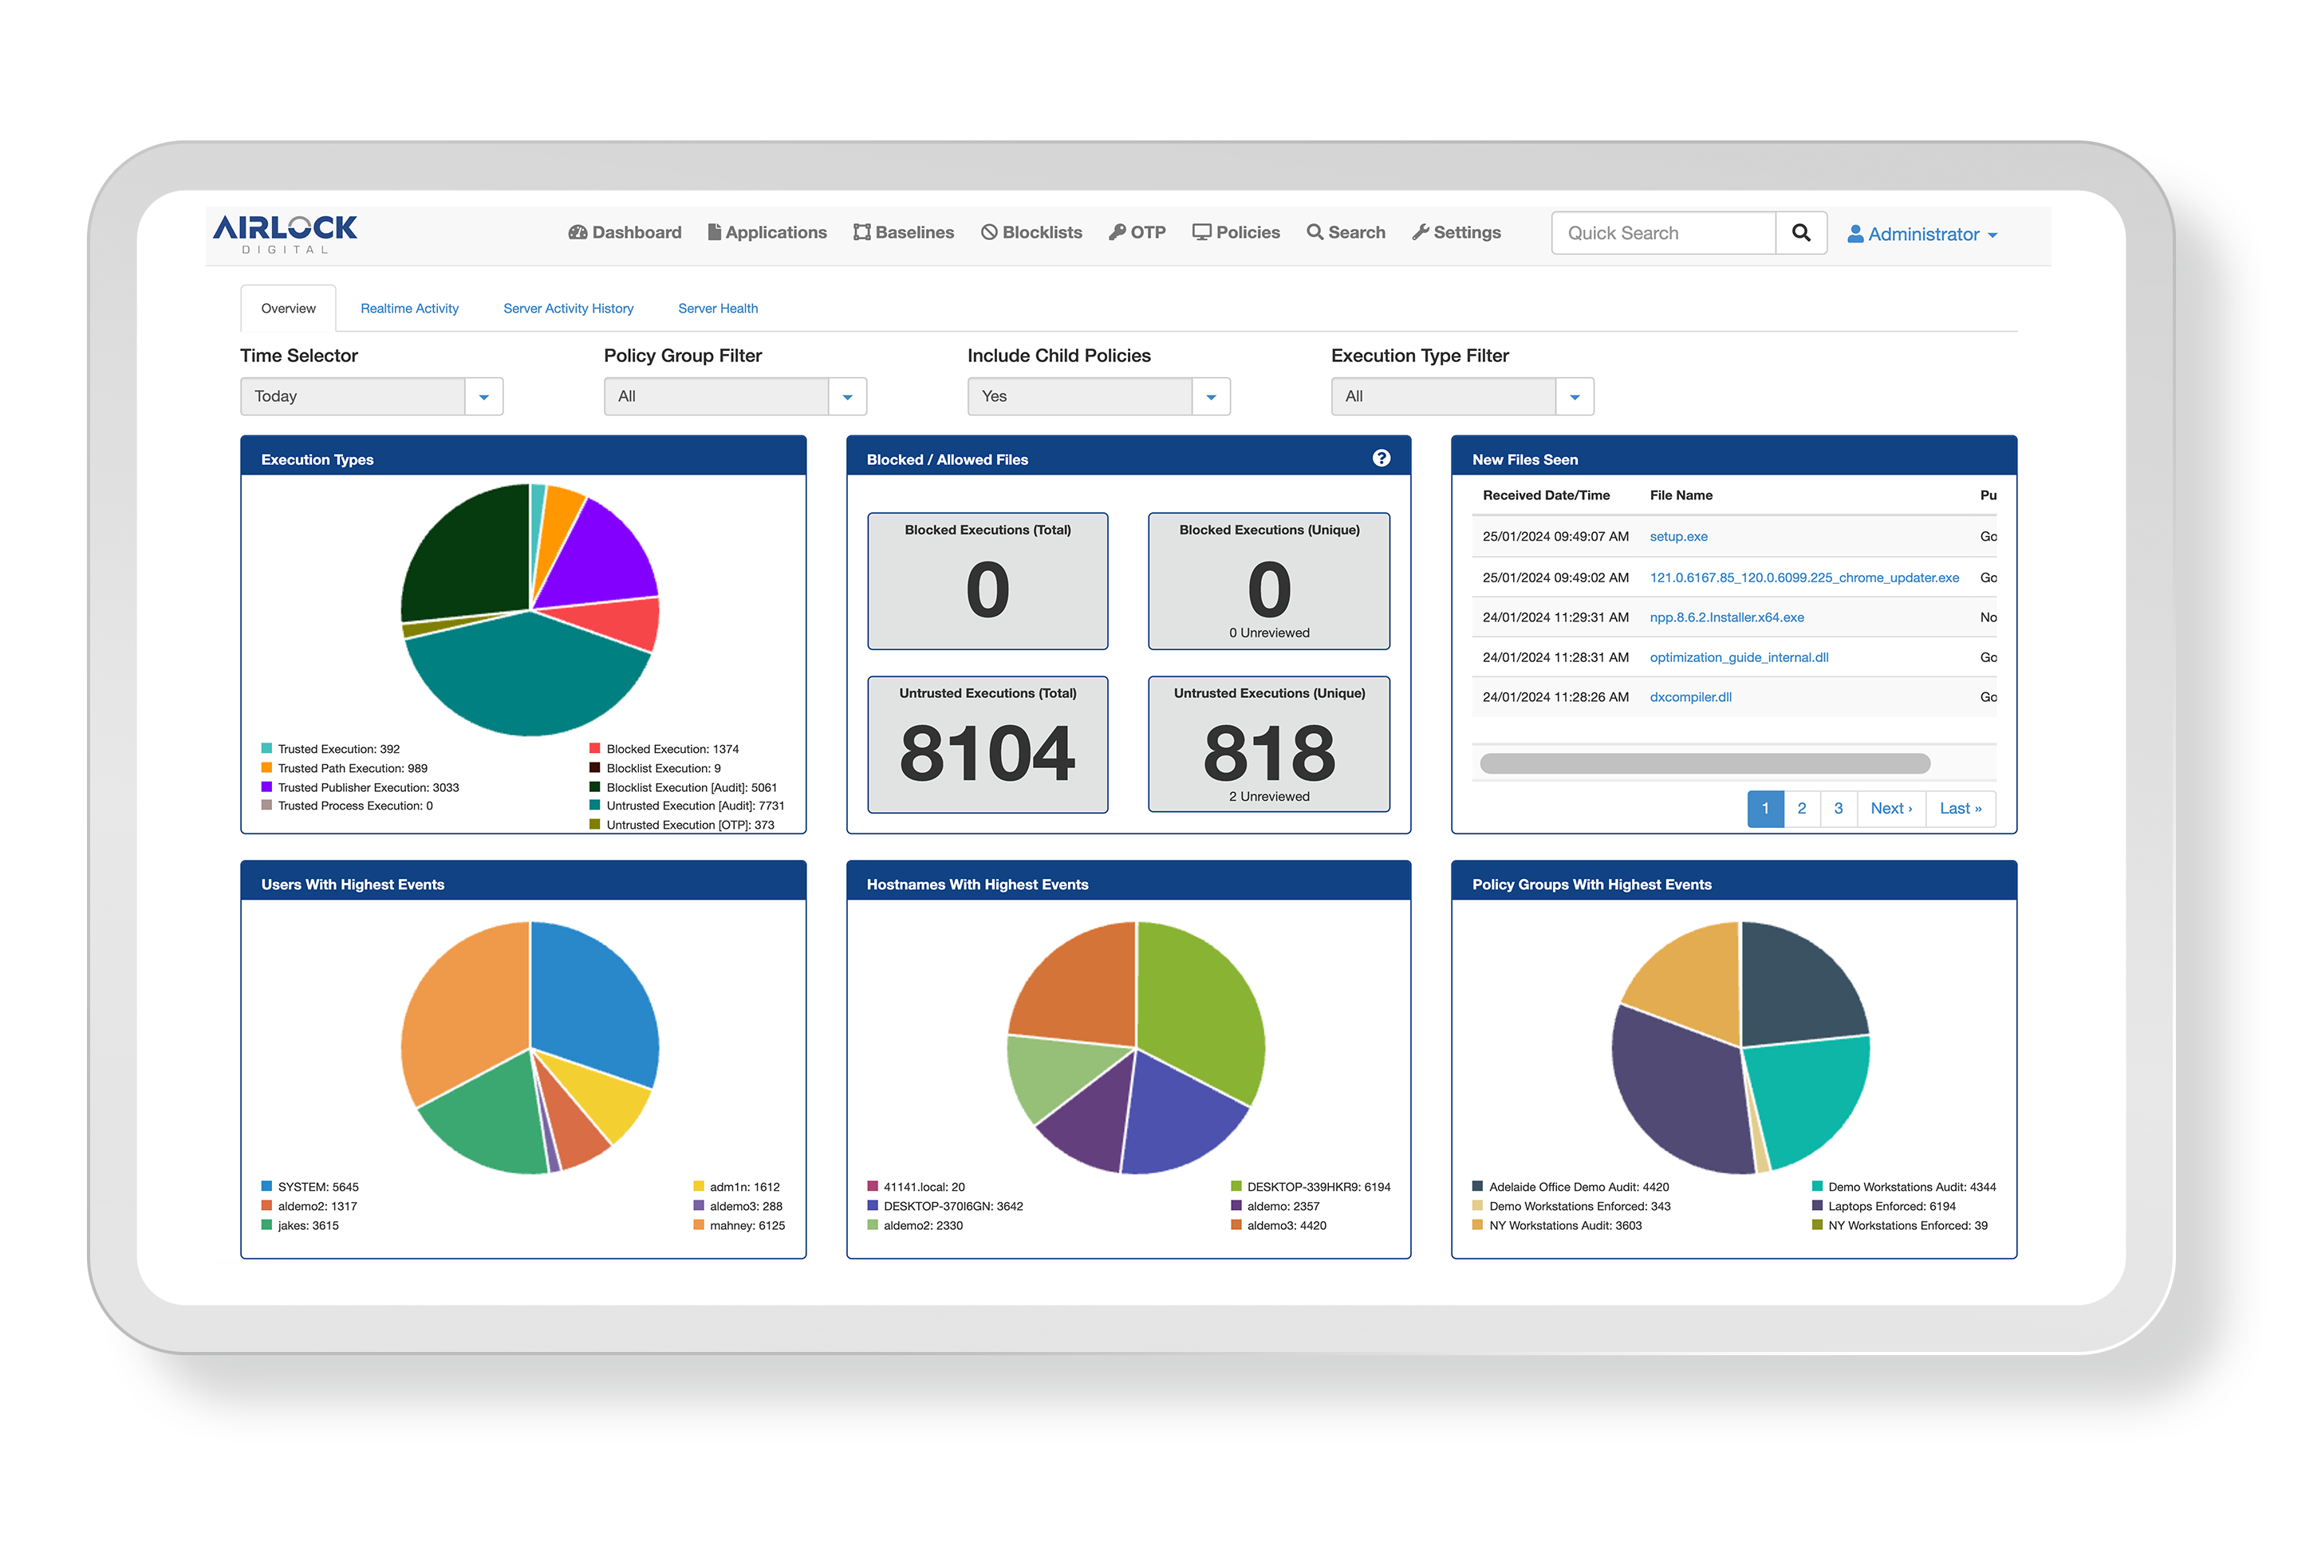Open the Include Child Policies dropdown arrow

click(1211, 396)
